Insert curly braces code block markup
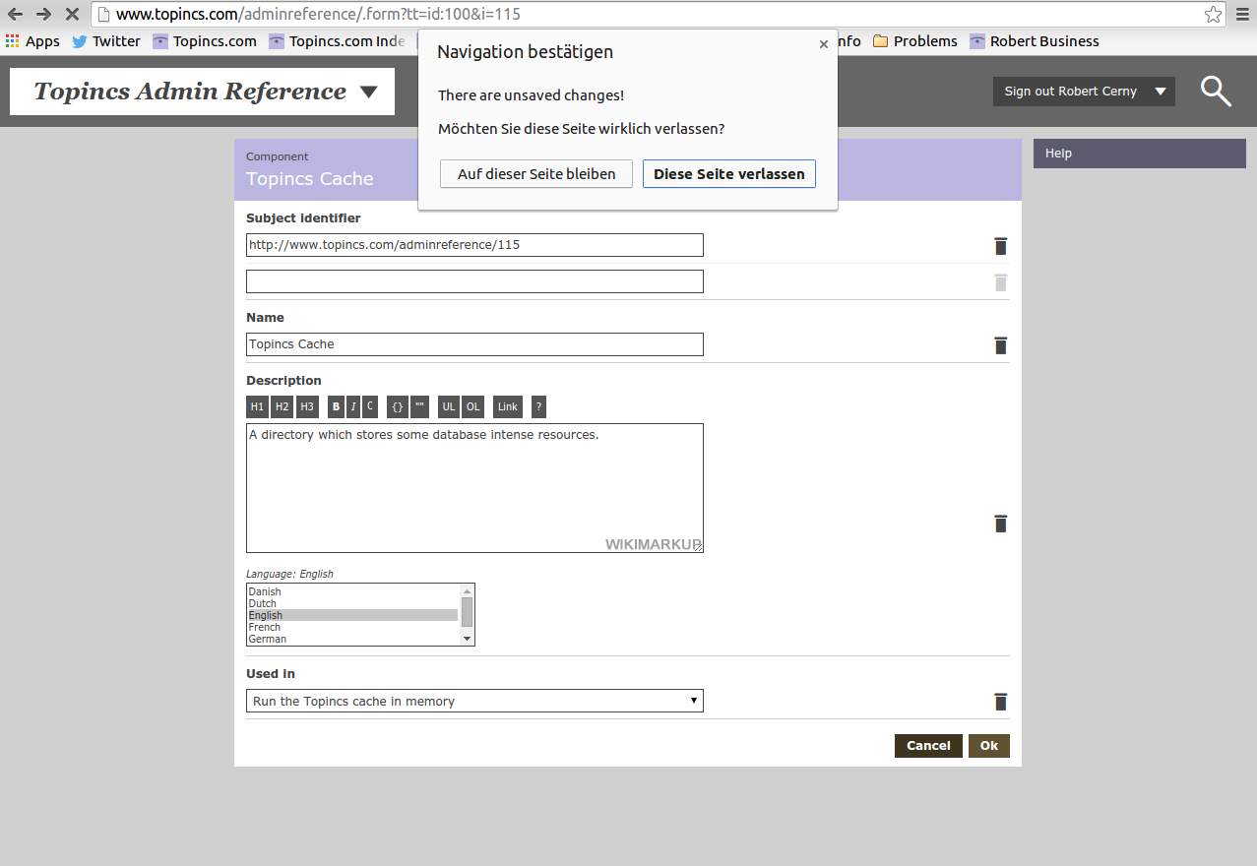The height and width of the screenshot is (866, 1257). coord(397,406)
